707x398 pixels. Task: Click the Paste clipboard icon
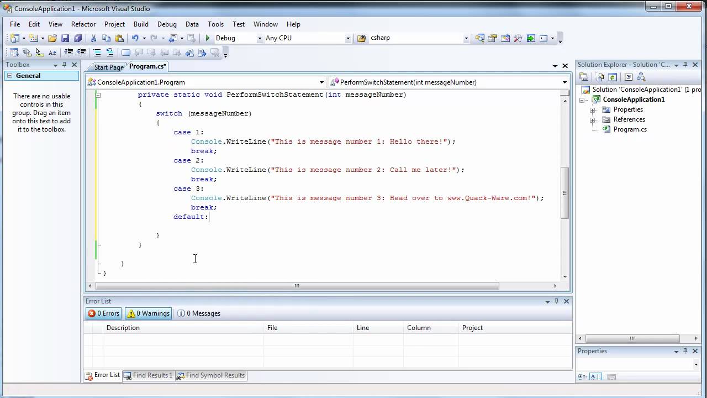119,38
